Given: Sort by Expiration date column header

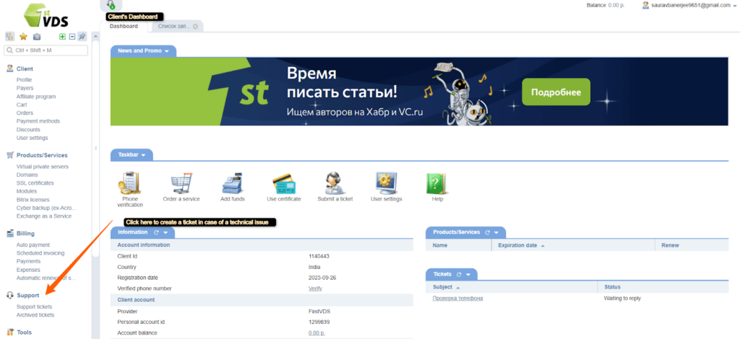Looking at the screenshot, I should click(519, 245).
